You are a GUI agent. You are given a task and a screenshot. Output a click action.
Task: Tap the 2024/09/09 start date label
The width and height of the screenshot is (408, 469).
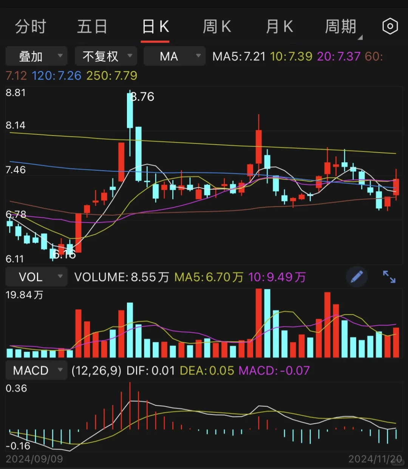[x=34, y=459]
